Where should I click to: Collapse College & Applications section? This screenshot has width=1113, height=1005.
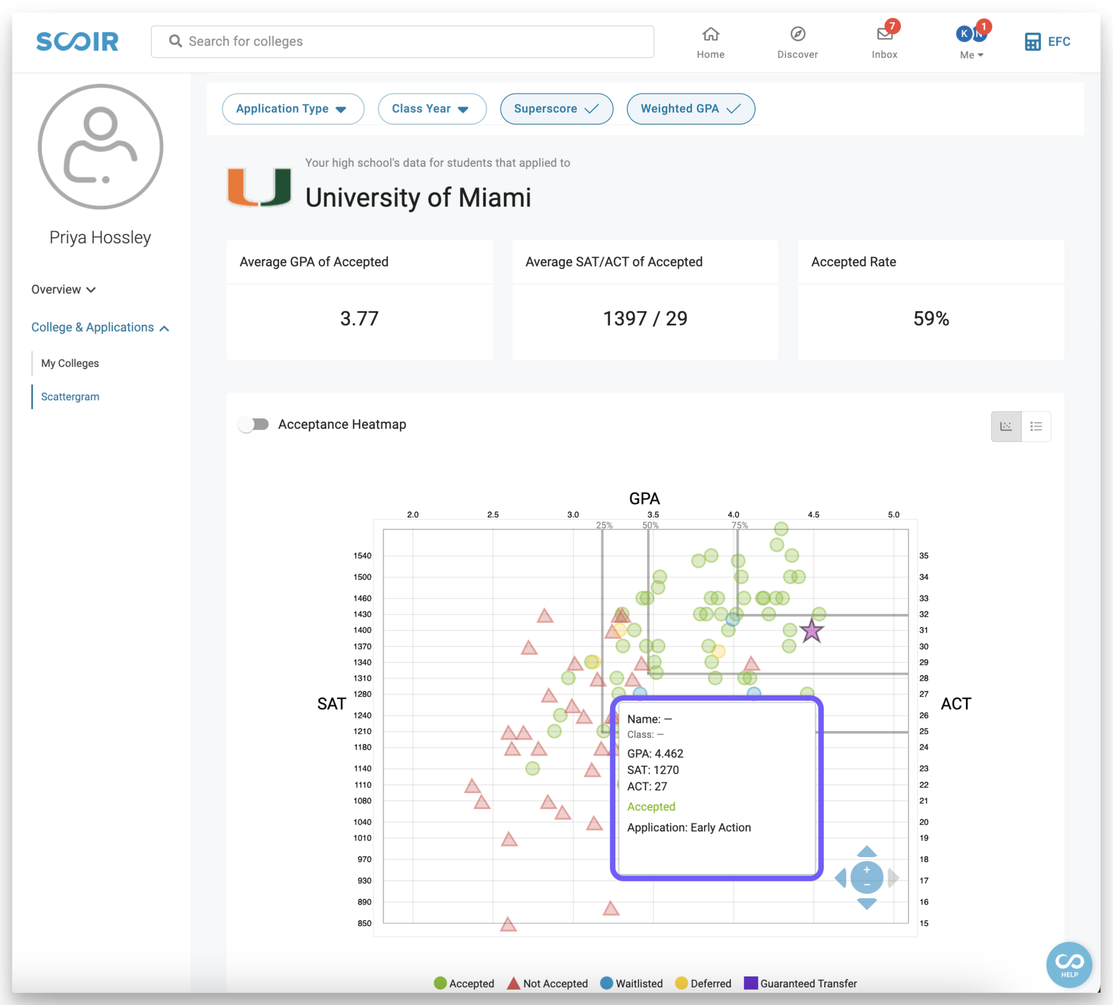pyautogui.click(x=100, y=328)
